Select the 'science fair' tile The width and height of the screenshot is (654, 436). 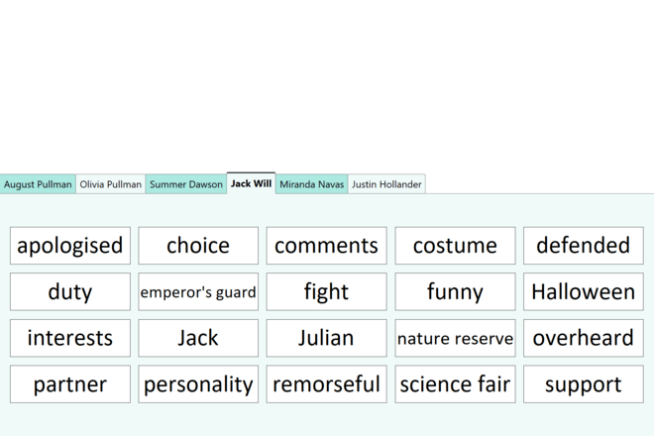pos(455,384)
